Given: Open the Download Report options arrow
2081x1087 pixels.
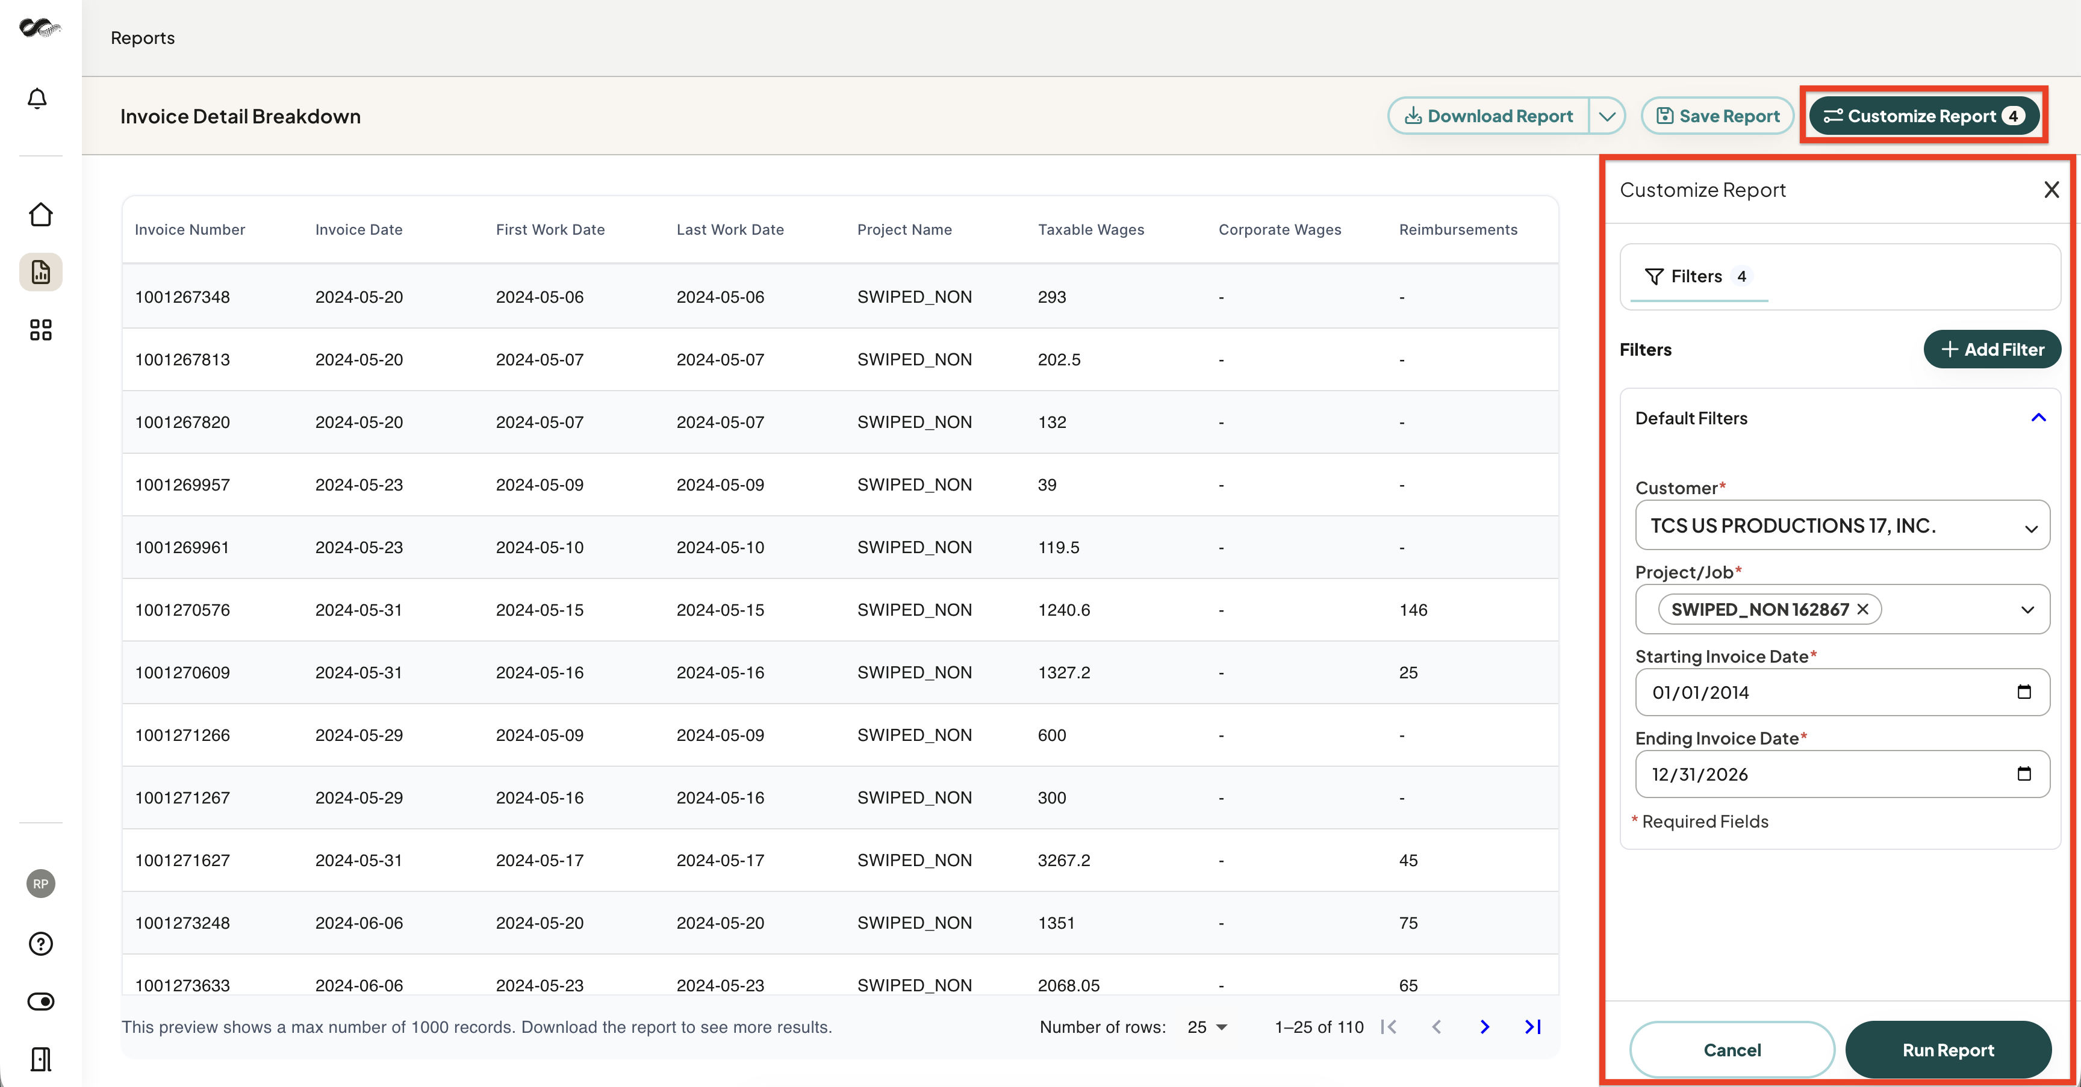Looking at the screenshot, I should click(x=1607, y=116).
